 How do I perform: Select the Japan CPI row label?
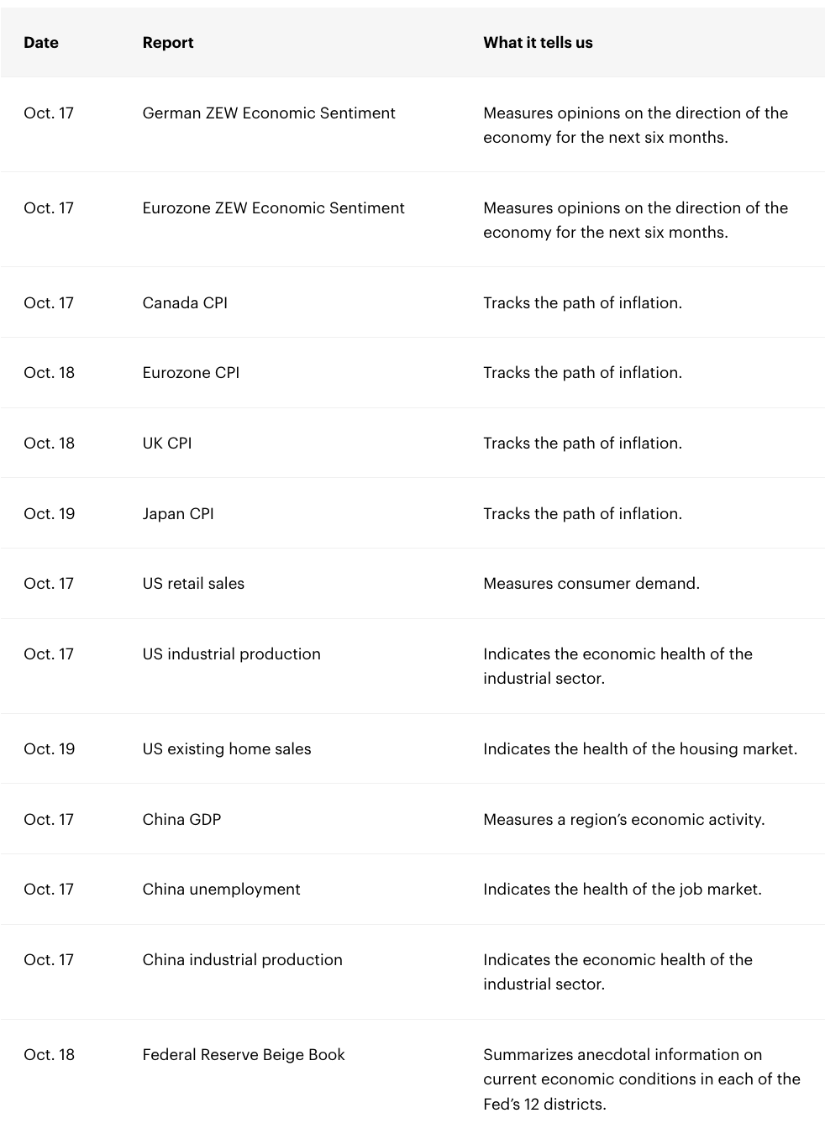point(178,514)
